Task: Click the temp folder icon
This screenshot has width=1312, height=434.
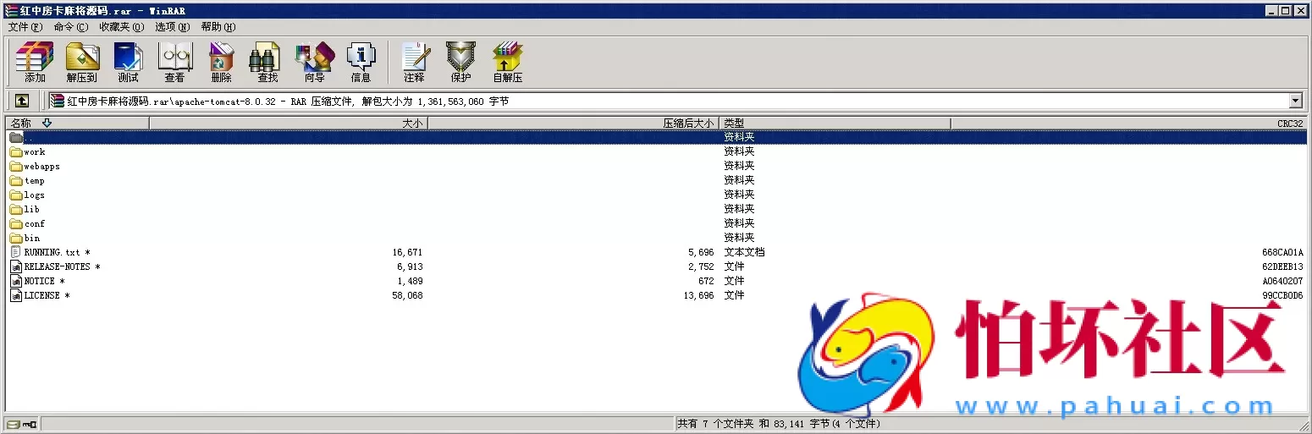Action: [16, 181]
